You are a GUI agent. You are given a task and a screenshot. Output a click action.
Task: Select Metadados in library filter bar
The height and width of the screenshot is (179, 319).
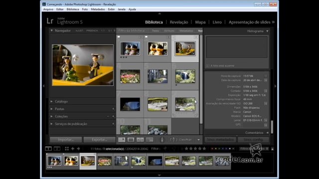[186, 31]
